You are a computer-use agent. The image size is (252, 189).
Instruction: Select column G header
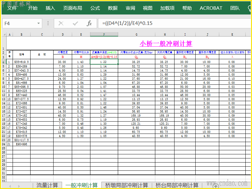pyautogui.click(x=136, y=34)
